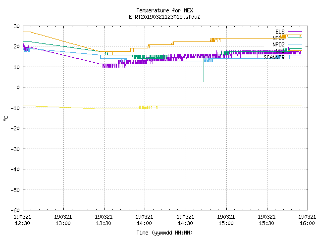
Task: Click the purple ELS legend line sample
Action: point(295,32)
